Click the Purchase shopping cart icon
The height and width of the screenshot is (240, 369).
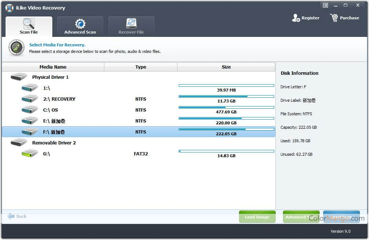click(334, 18)
